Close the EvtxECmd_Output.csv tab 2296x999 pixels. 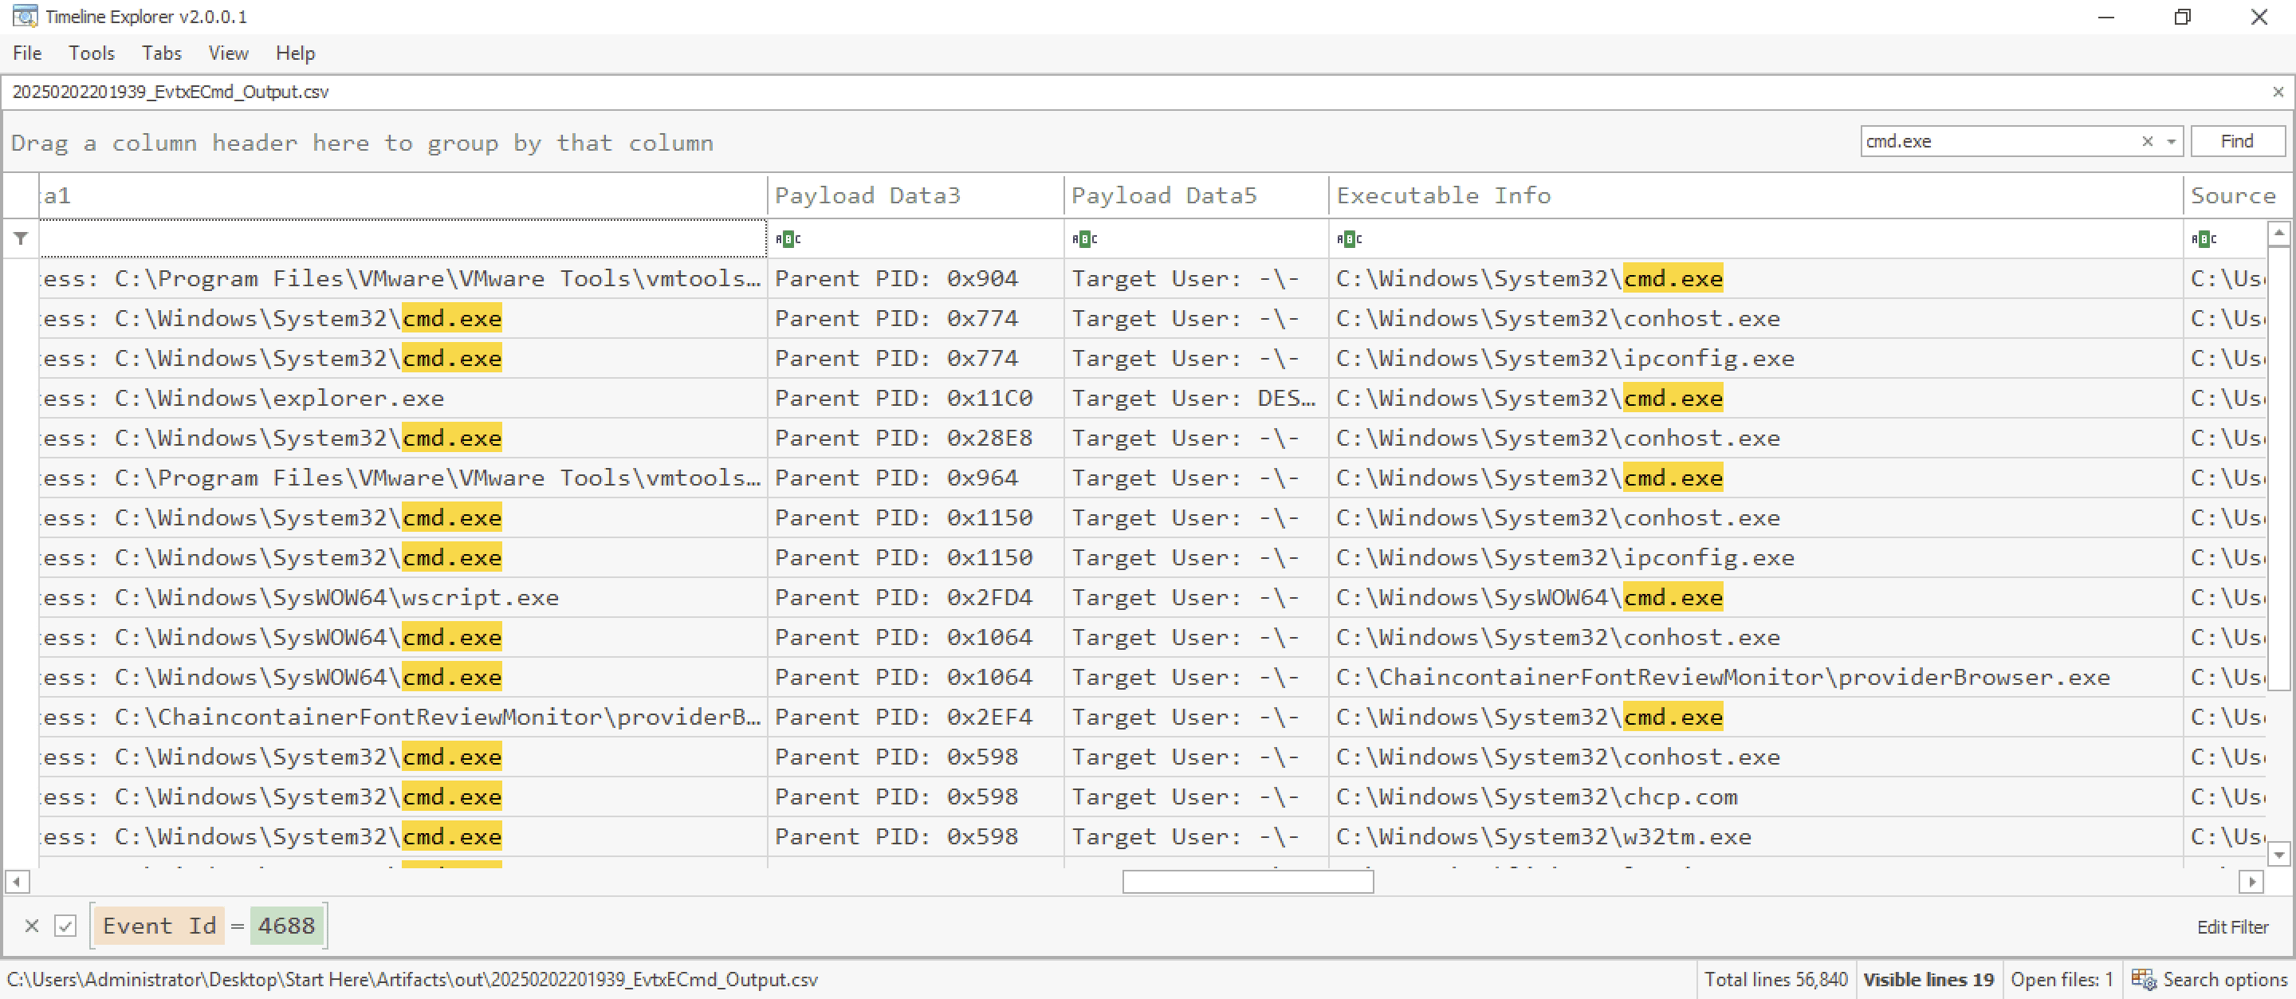2278,92
